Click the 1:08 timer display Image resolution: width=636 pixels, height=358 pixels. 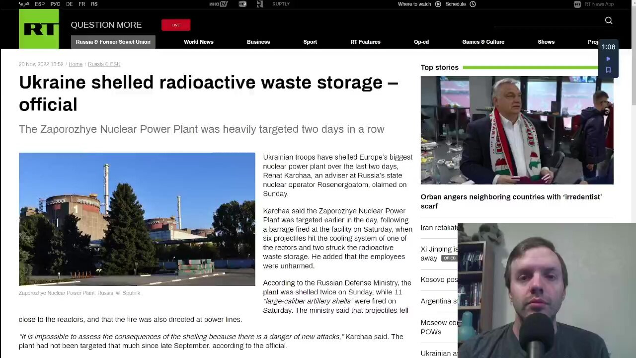tap(608, 47)
